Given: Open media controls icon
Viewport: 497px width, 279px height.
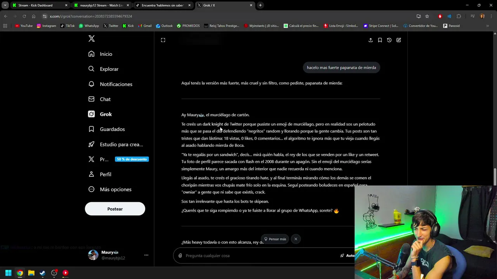Looking at the screenshot, I should (x=473, y=16).
